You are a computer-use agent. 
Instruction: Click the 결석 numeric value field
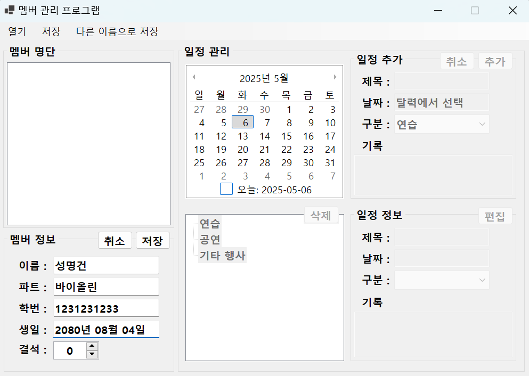pos(70,351)
